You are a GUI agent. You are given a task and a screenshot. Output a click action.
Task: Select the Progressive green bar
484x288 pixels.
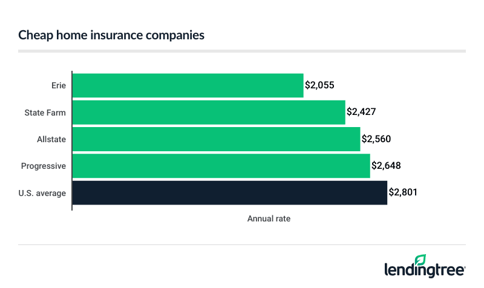[x=221, y=165]
